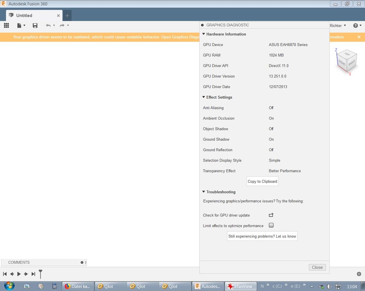Click the first QJot taskbar button
The height and width of the screenshot is (291, 365).
pos(111,286)
